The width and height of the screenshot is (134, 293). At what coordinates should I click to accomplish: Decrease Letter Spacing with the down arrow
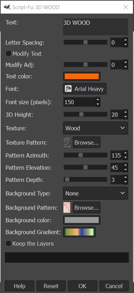126,45
